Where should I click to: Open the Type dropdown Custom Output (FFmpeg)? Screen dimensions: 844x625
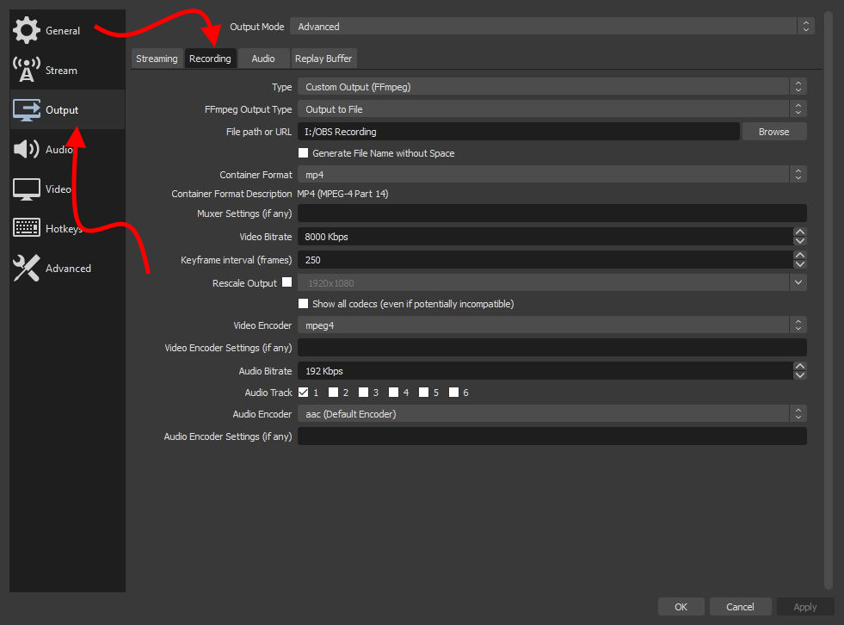[x=552, y=87]
